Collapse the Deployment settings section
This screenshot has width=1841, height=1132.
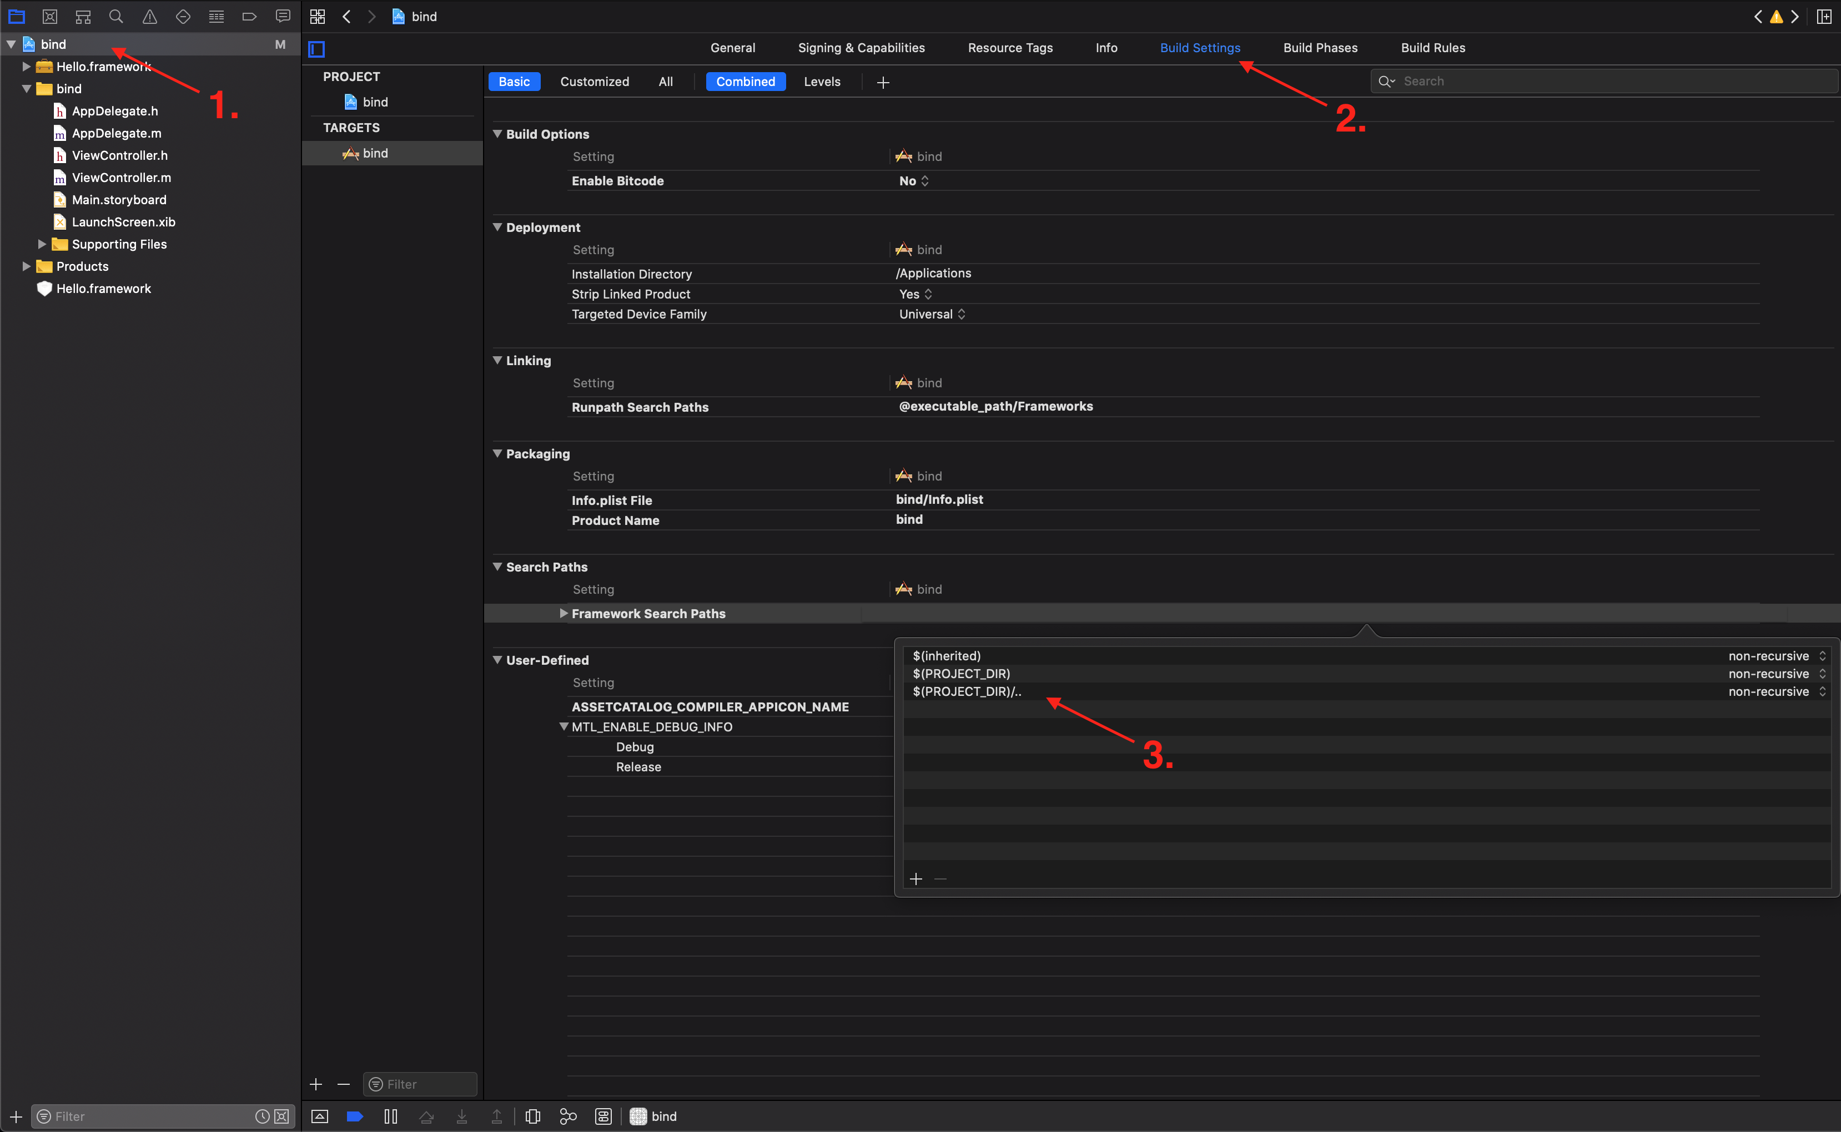pos(497,227)
